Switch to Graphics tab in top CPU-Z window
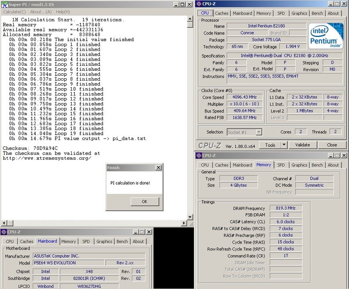Screen dimensions: 349x289 click(299, 13)
